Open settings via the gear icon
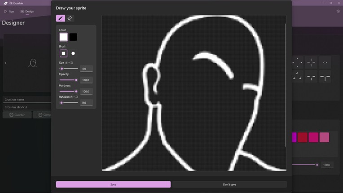 [x=338, y=11]
